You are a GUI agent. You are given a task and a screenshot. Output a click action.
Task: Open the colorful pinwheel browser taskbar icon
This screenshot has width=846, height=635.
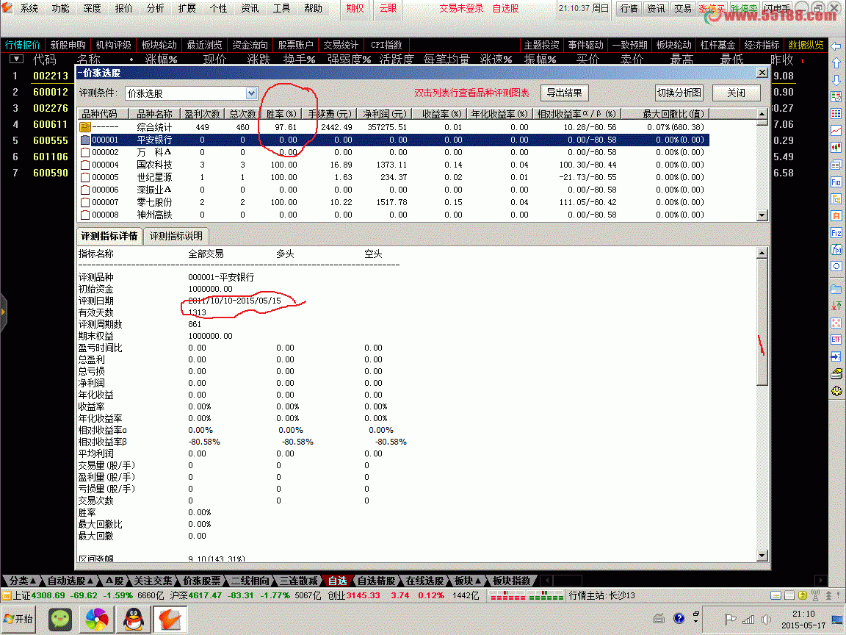click(x=97, y=619)
